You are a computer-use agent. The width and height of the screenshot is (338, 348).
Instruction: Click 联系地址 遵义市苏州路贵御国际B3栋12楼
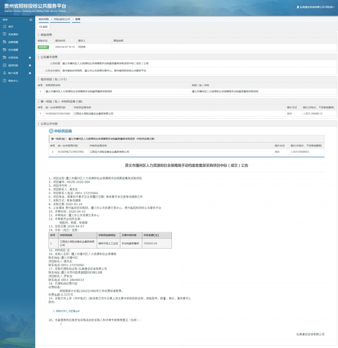tap(75, 272)
